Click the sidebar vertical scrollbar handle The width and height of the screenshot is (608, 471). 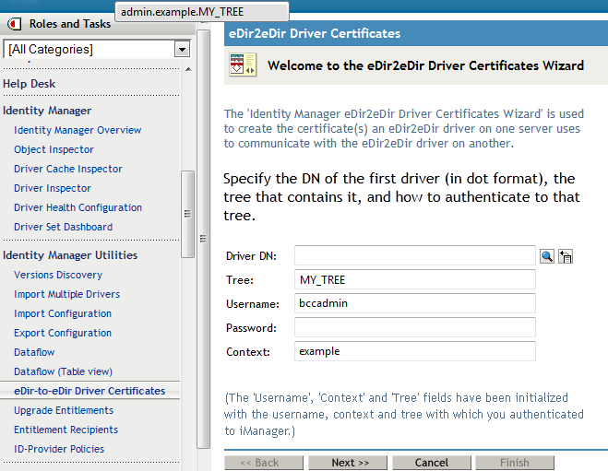point(188,214)
